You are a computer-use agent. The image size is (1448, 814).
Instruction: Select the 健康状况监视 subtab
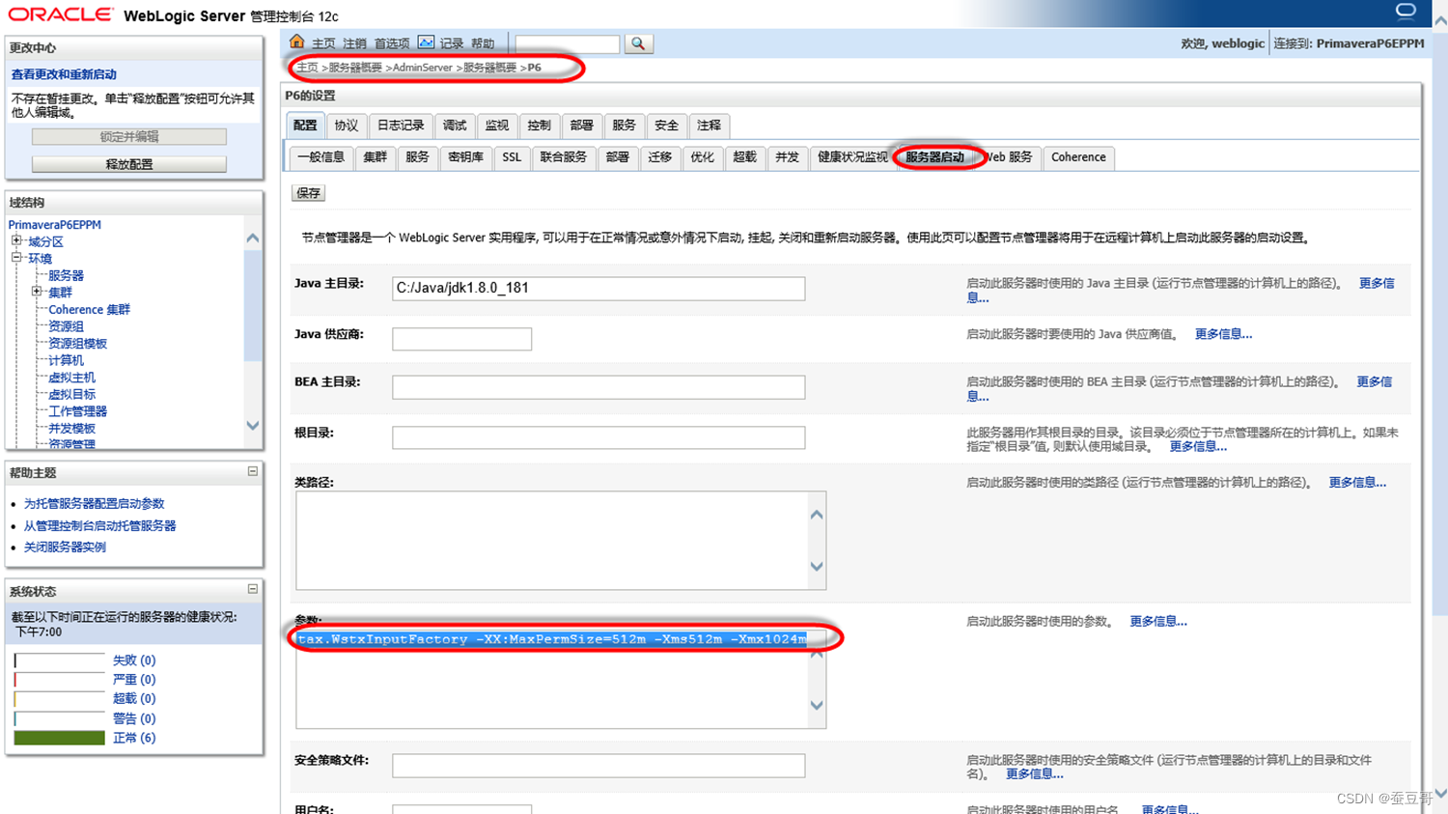pos(852,157)
